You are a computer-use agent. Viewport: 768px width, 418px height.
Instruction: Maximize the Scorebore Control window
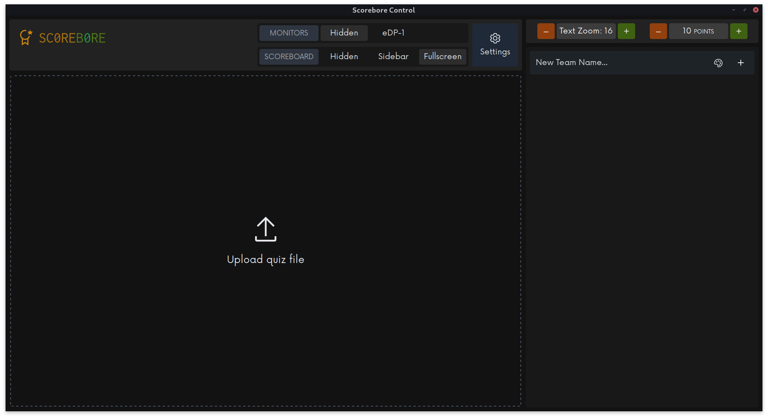coord(744,10)
